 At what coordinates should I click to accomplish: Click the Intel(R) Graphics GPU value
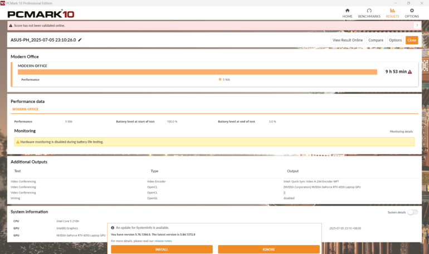click(67, 228)
